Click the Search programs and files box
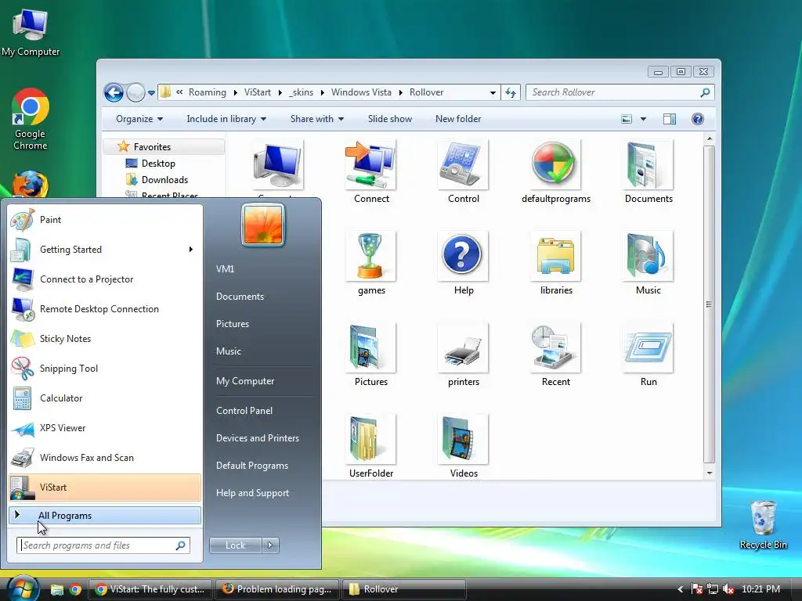The image size is (802, 601). point(103,545)
